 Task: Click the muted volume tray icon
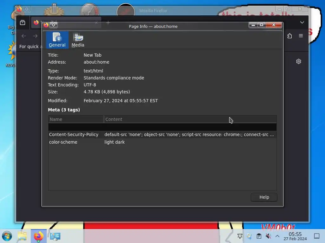coord(269,236)
